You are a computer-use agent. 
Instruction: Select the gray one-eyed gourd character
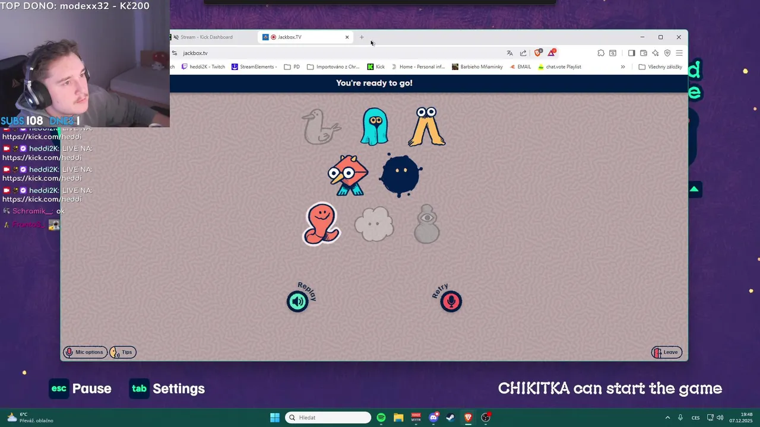click(x=426, y=224)
